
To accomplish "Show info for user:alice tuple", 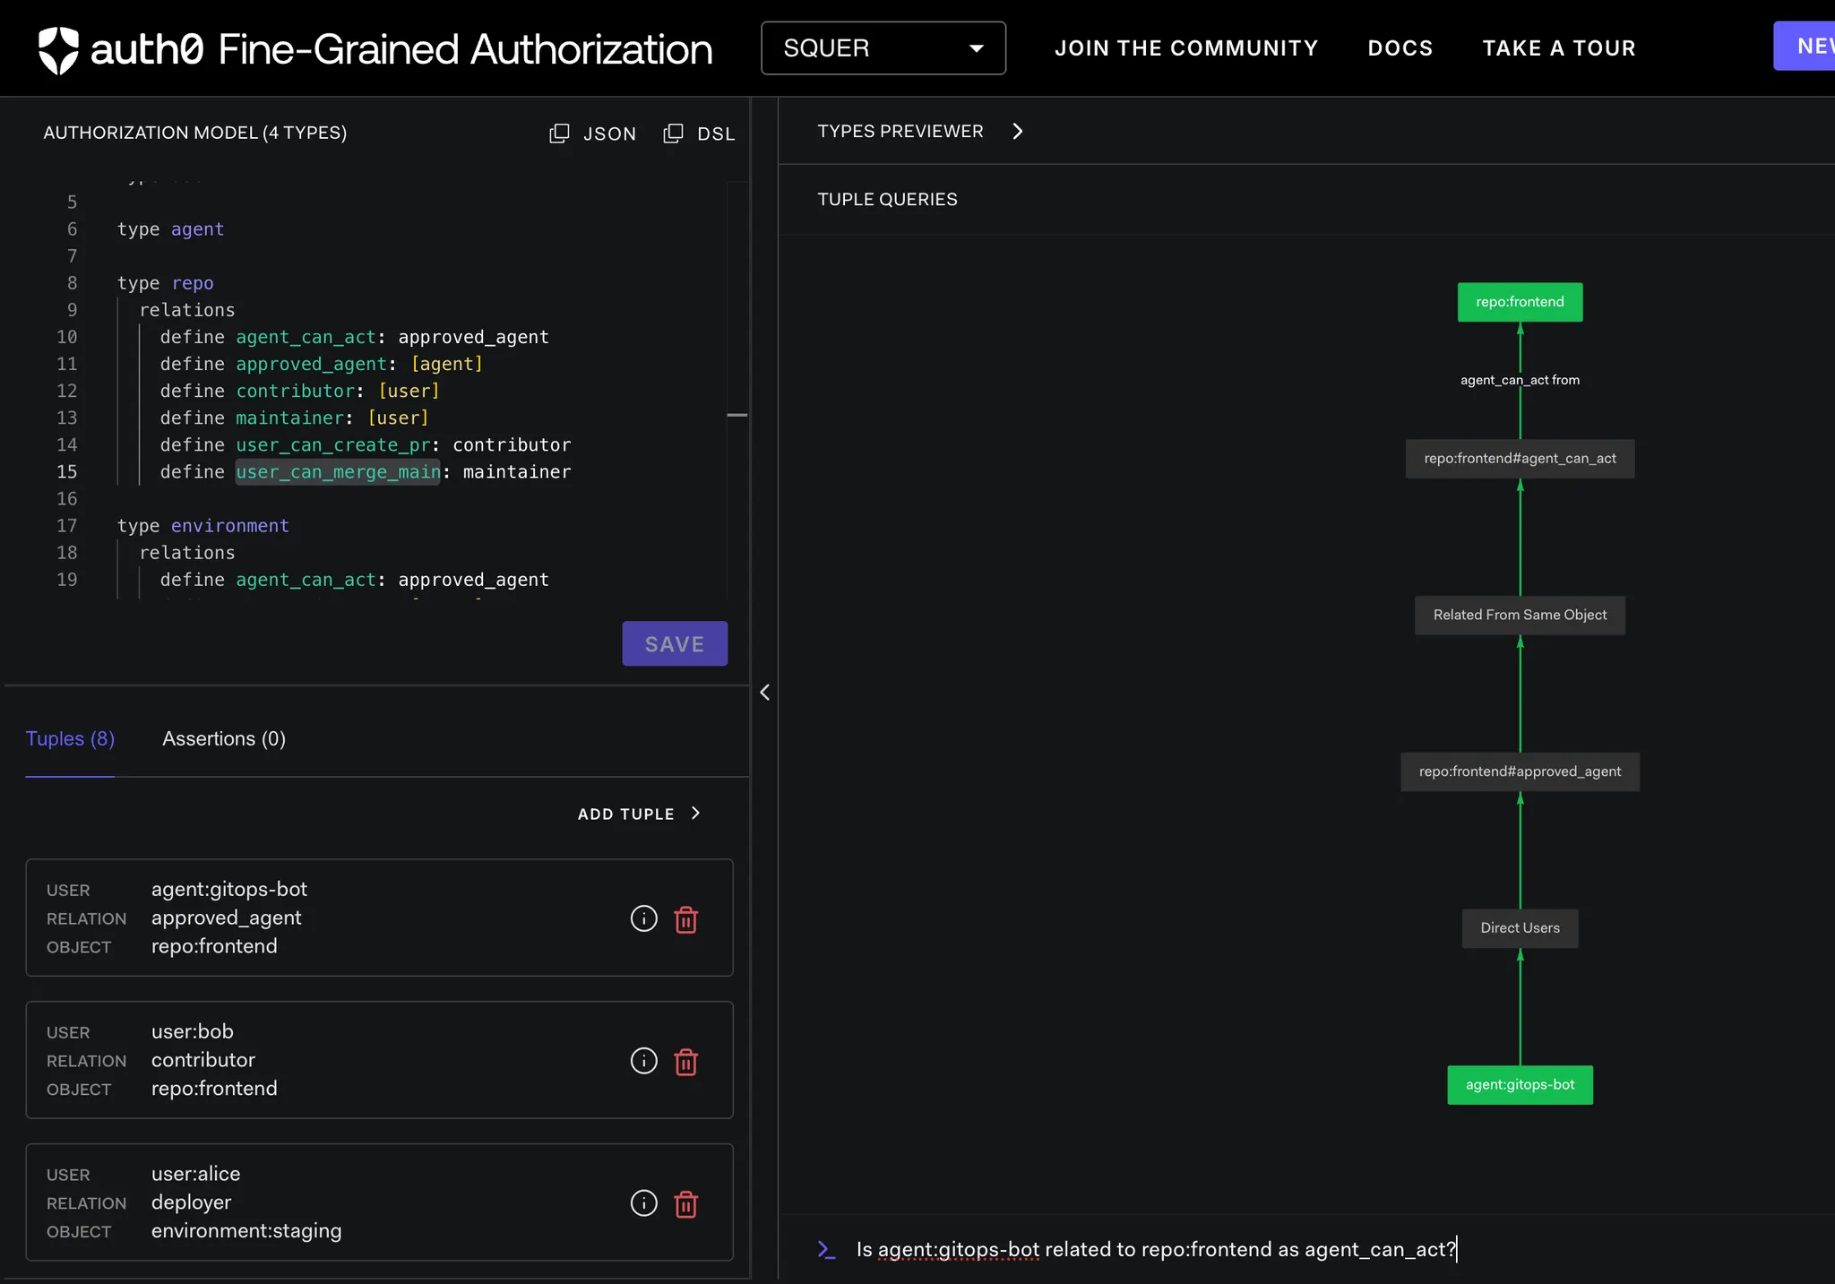I will (x=643, y=1203).
